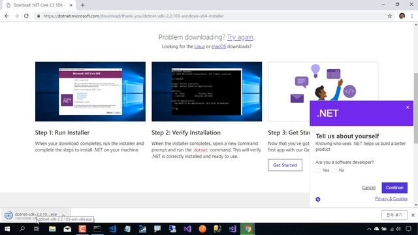Open the Privacy & Cookies link
The width and height of the screenshot is (418, 235).
(391, 198)
